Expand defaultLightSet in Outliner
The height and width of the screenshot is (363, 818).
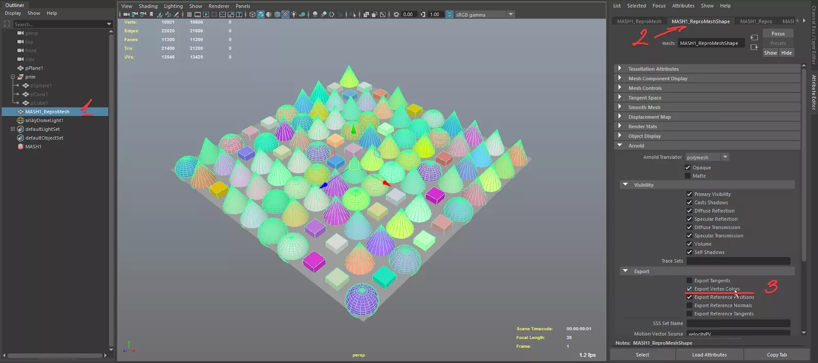pyautogui.click(x=13, y=129)
